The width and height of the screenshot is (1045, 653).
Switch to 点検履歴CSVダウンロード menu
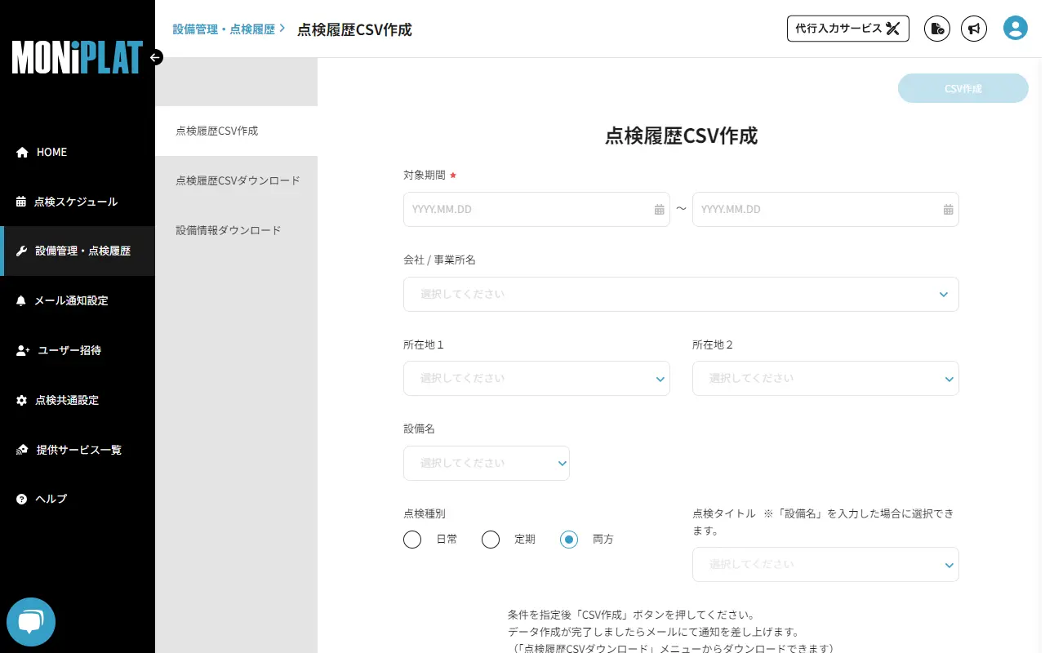pos(238,180)
